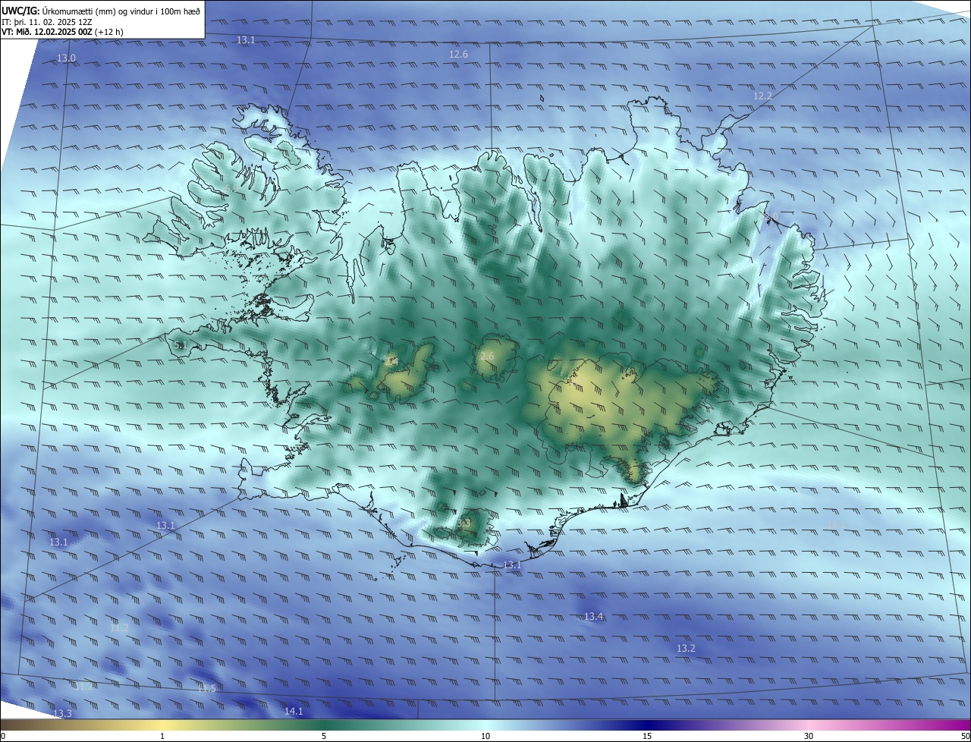Select the 12.6 value label on the map

tap(458, 55)
